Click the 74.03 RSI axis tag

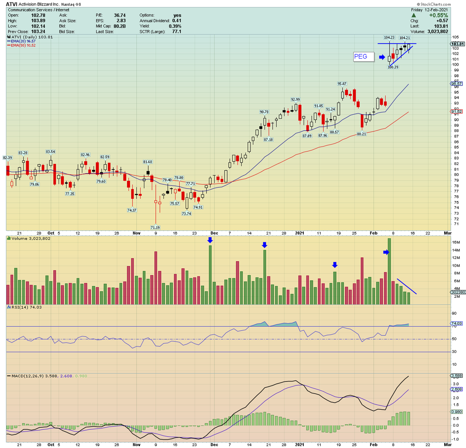coord(456,323)
